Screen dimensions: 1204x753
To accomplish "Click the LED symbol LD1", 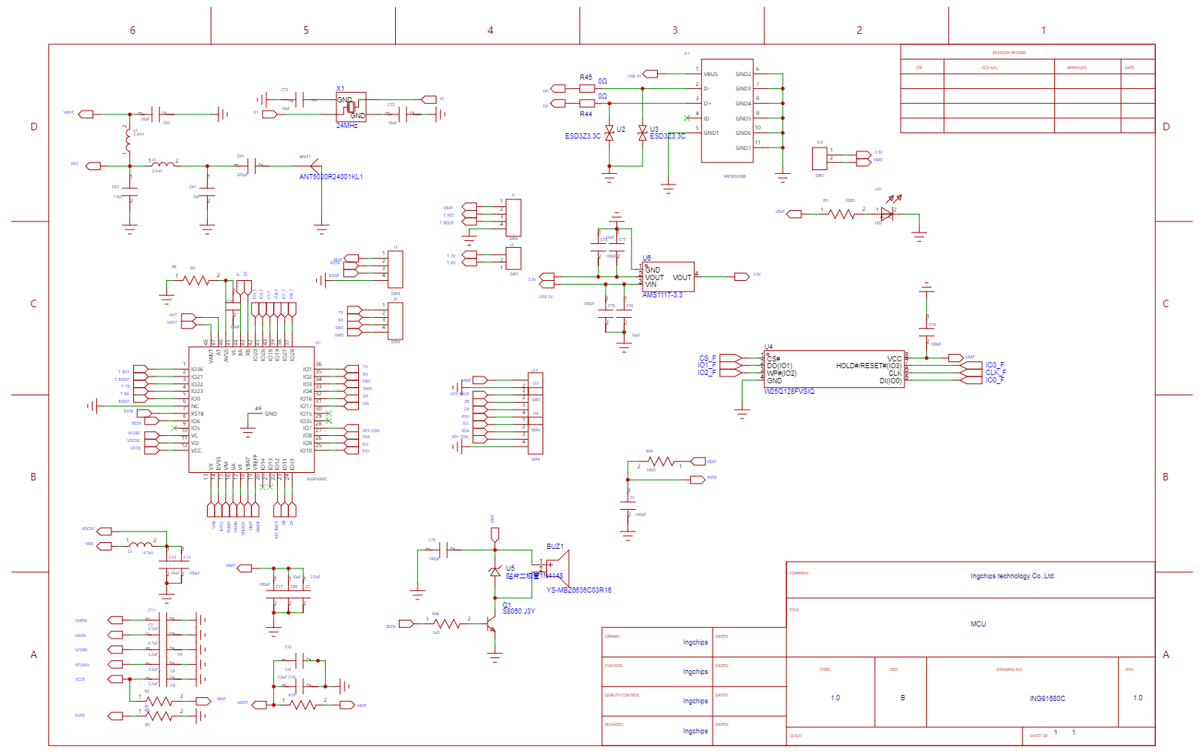I will pos(888,214).
